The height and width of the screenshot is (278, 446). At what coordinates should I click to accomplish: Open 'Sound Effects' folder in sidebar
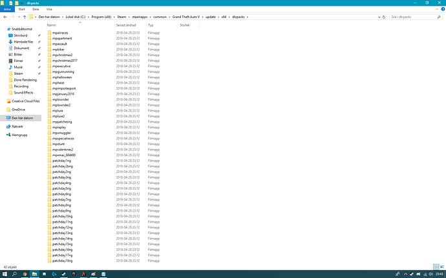pos(23,93)
